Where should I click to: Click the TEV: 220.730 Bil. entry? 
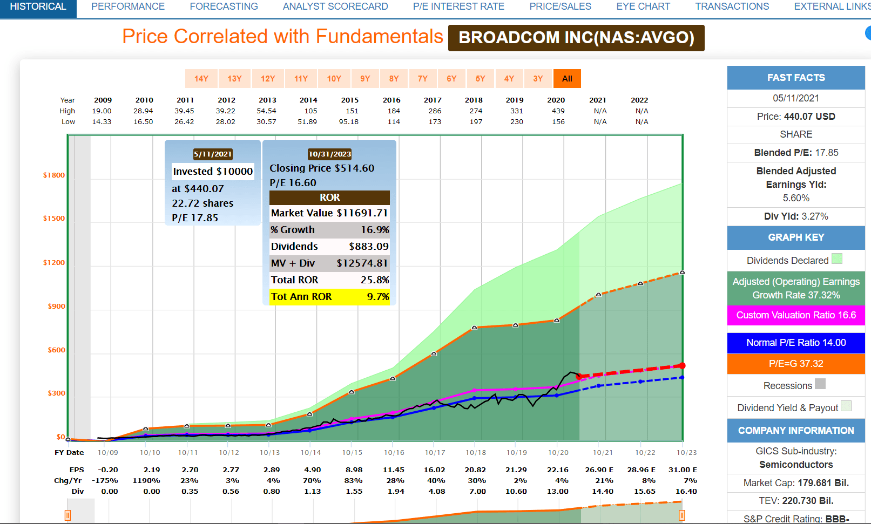point(796,501)
